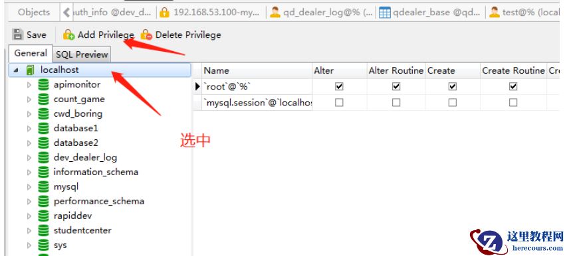
Task: Uncheck Alter Routine for root@% row
Action: pos(396,86)
